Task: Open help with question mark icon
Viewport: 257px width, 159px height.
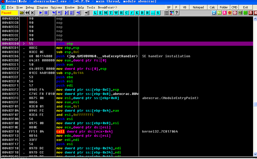Action: tap(177, 13)
